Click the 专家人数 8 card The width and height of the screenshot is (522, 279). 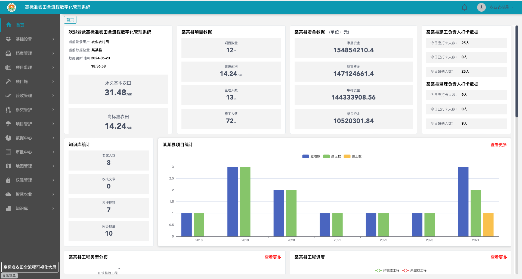click(x=109, y=161)
